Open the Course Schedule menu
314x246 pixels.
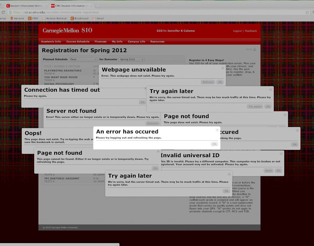78,42
